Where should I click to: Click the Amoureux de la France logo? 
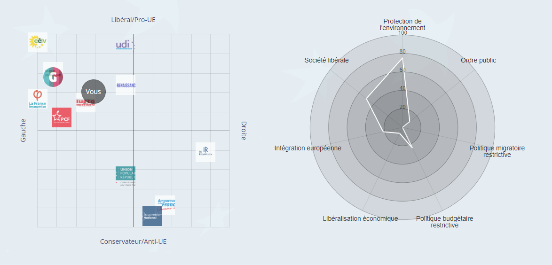click(x=165, y=204)
